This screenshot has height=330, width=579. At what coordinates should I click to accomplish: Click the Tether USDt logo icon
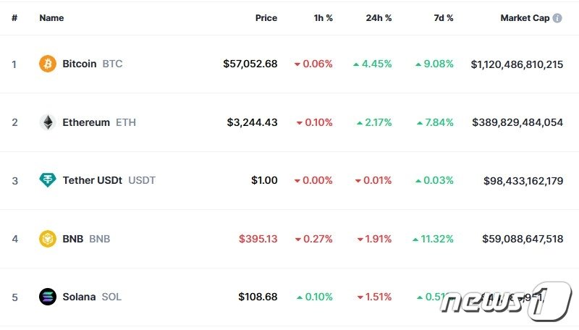(x=47, y=180)
